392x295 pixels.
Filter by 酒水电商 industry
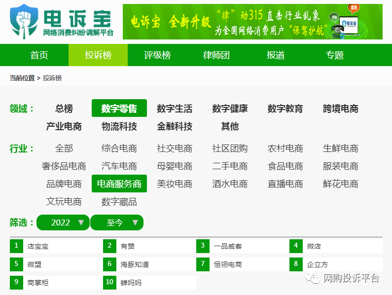click(230, 184)
